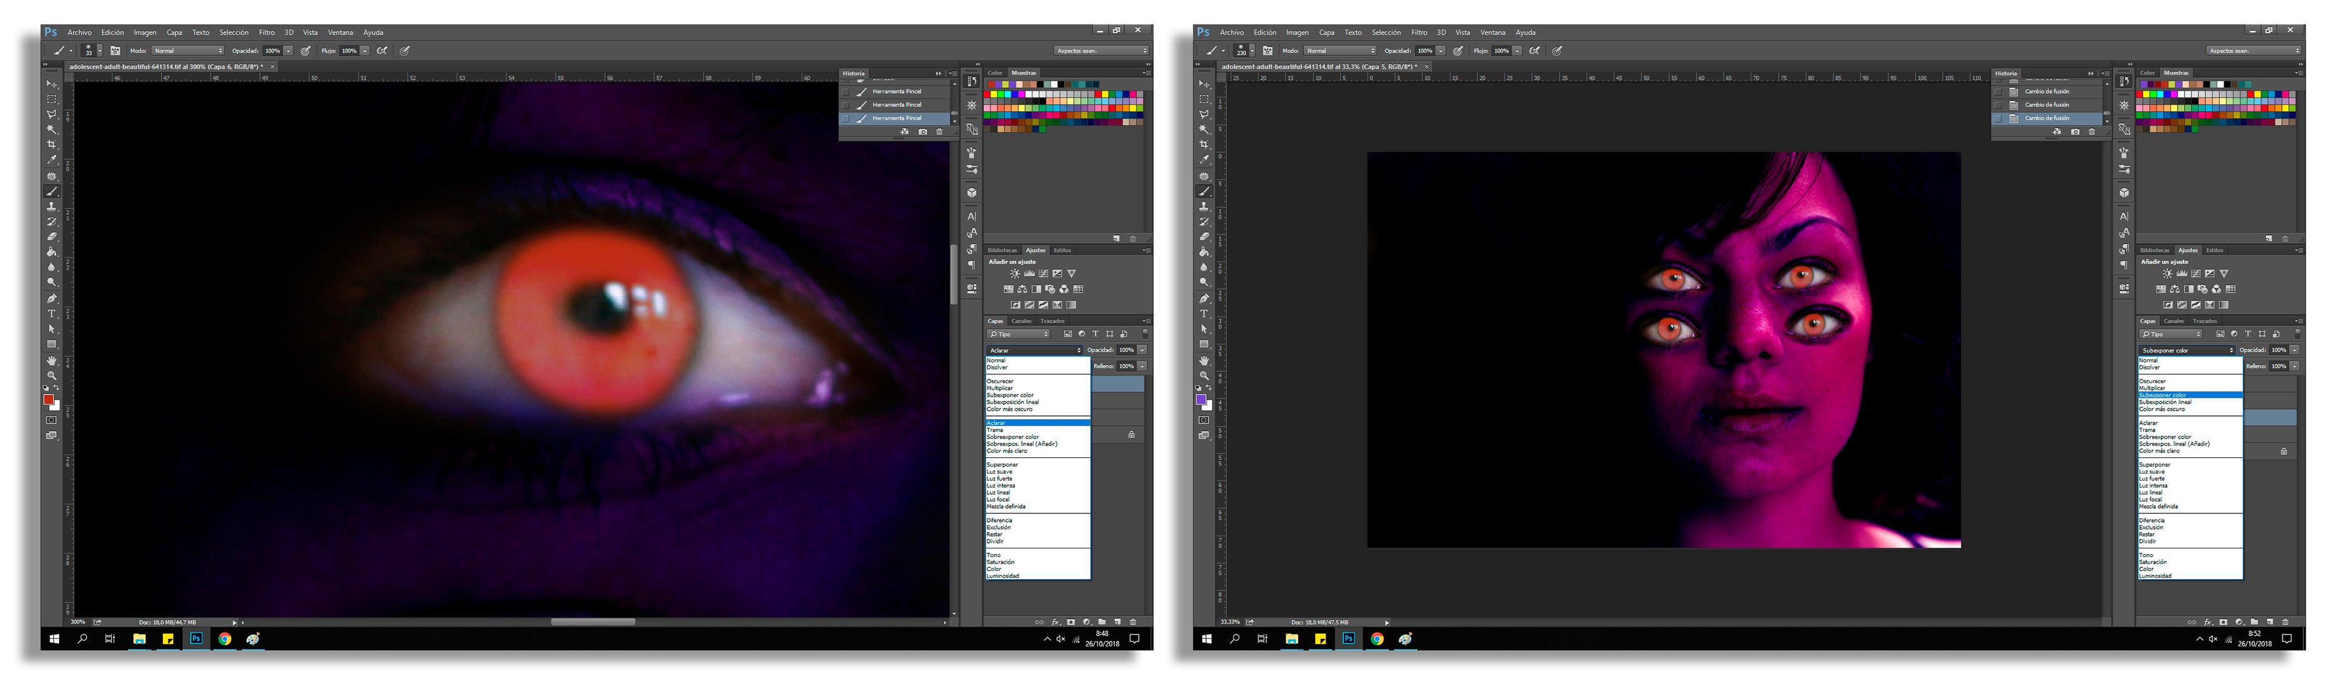The image size is (2346, 691).
Task: Toggle Quick Mask mode in left Photoshop window
Action: pos(52,420)
